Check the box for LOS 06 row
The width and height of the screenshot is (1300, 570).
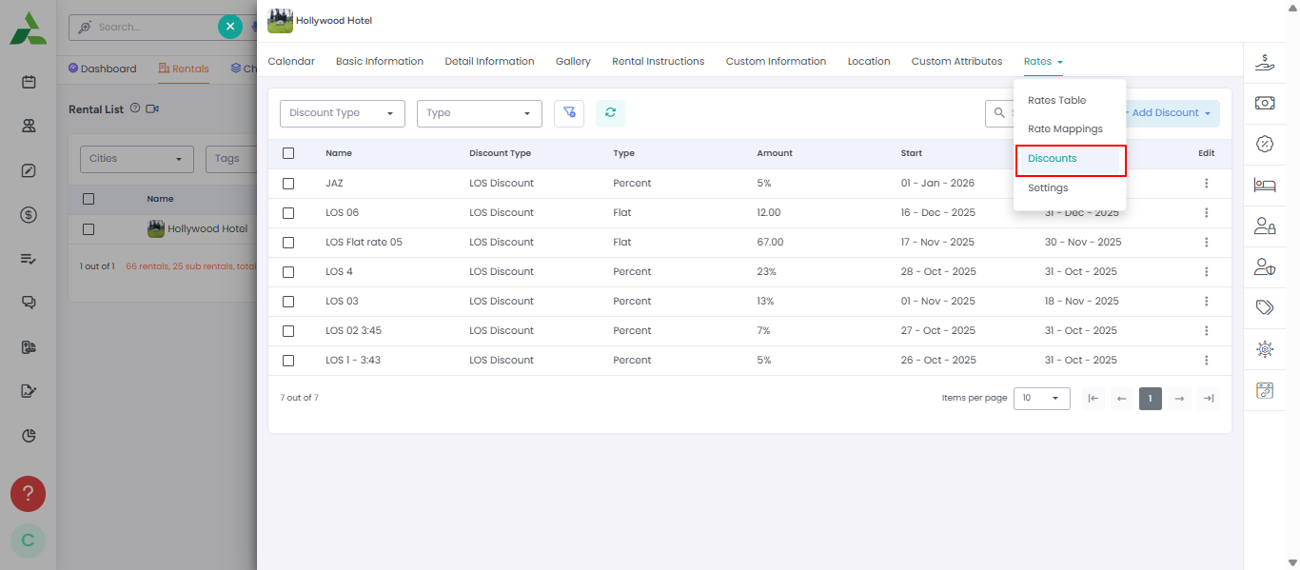pos(288,213)
